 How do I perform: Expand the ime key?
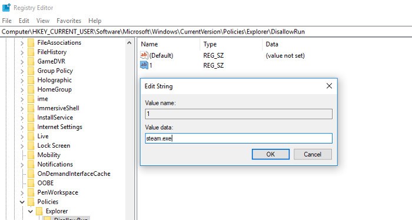click(22, 99)
